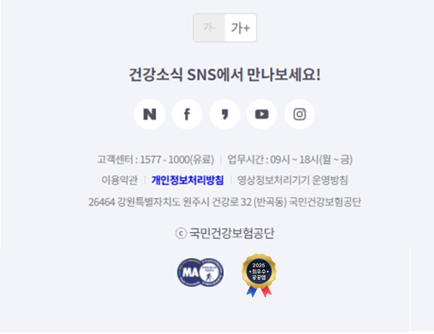Open the YouTube channel icon
Image resolution: width=434 pixels, height=334 pixels.
click(x=262, y=114)
